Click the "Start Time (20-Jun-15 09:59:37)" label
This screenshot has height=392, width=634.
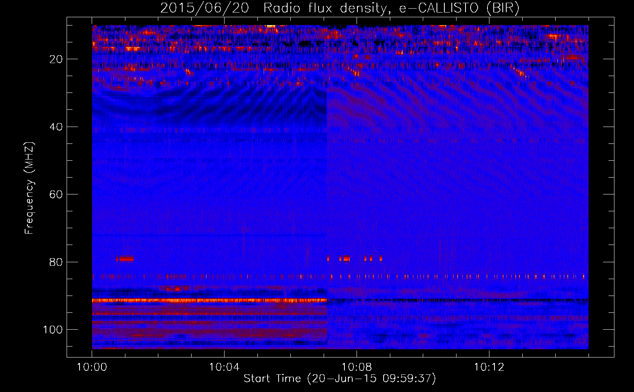click(340, 379)
